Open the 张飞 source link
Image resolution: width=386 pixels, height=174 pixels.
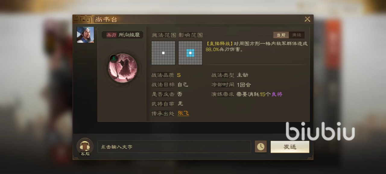[183, 113]
